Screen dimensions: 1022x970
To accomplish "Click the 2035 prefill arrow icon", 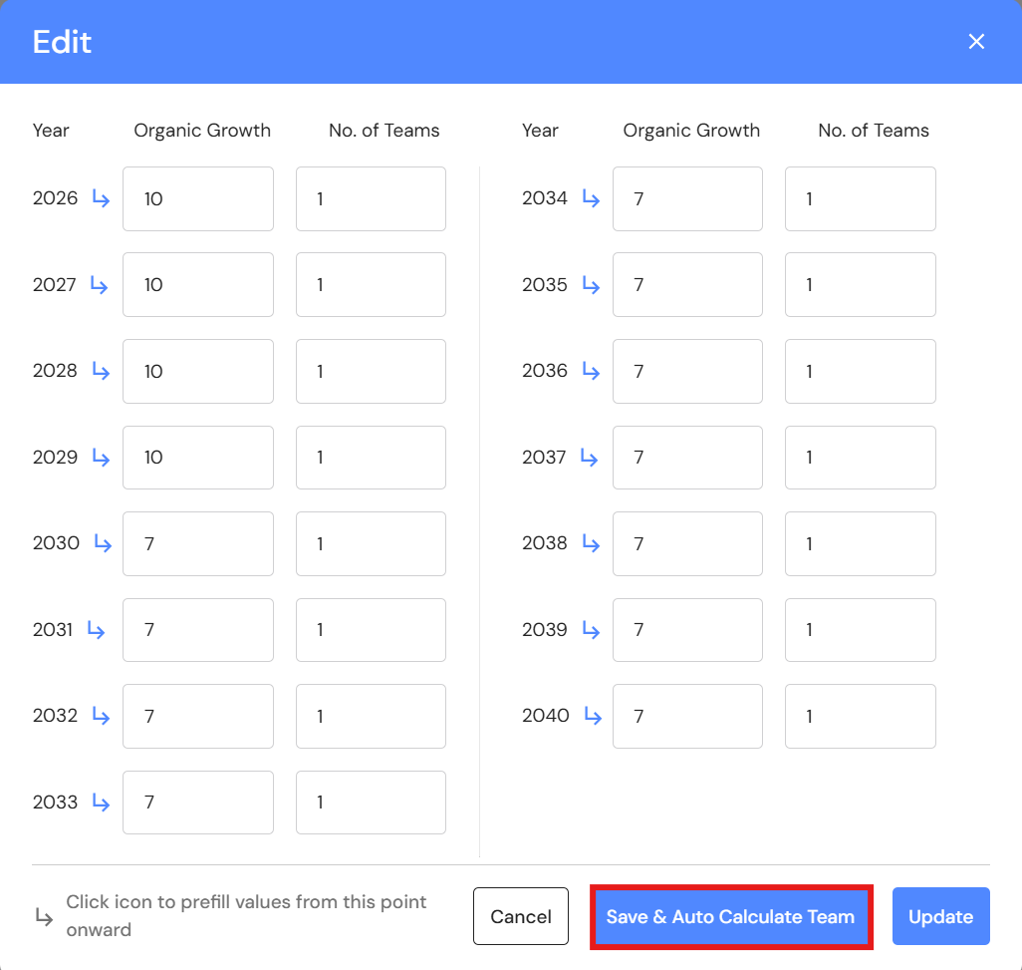I will coord(591,285).
